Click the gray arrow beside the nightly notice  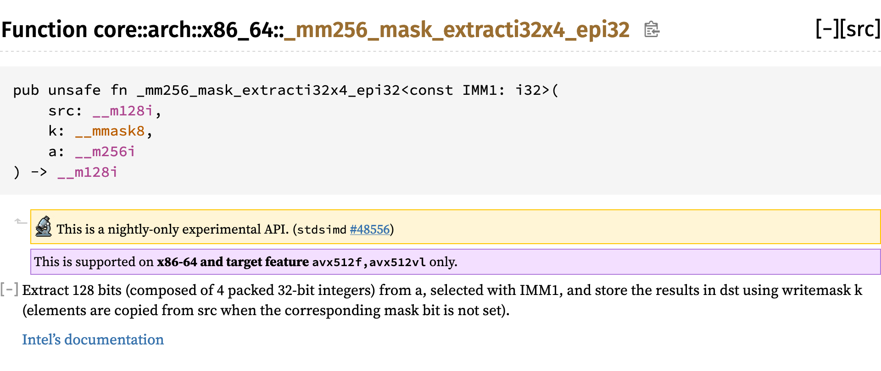coord(20,222)
